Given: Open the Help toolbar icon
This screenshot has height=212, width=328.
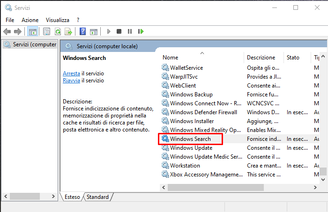Looking at the screenshot, I should [x=82, y=31].
